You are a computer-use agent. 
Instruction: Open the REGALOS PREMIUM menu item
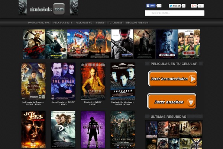coord(137,22)
